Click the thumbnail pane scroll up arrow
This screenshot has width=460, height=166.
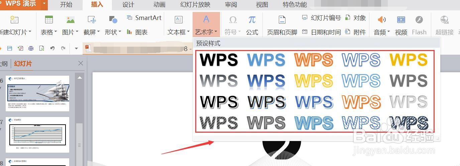pos(80,78)
